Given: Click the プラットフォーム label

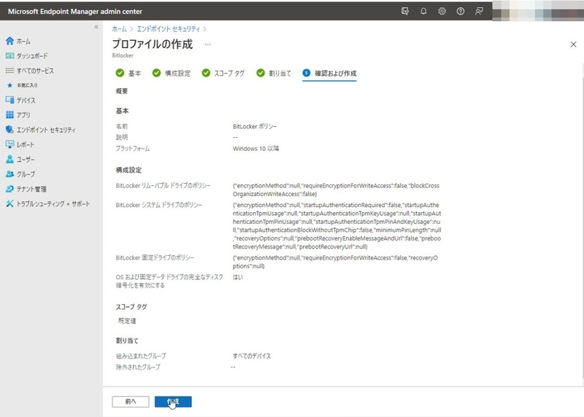Looking at the screenshot, I should point(133,149).
